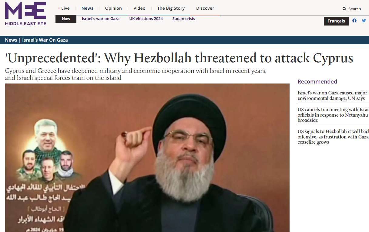Screen dimensions: 369x232
Task: Click the Nasrallah article header image
Action: tap(147, 158)
